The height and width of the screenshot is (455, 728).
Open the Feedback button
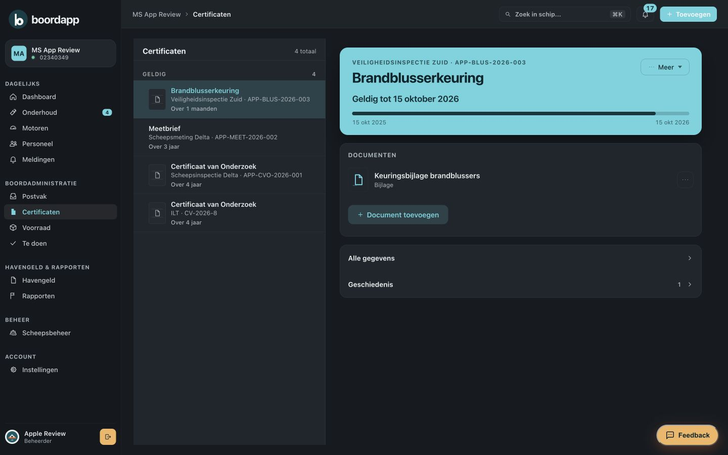pos(688,435)
